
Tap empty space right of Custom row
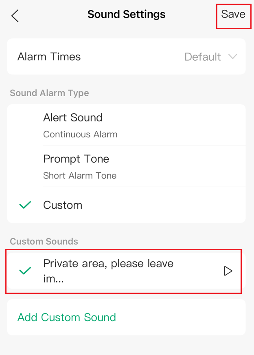click(171, 205)
